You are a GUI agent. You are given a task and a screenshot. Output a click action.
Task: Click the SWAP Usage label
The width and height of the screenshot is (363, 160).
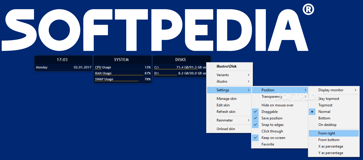point(104,79)
